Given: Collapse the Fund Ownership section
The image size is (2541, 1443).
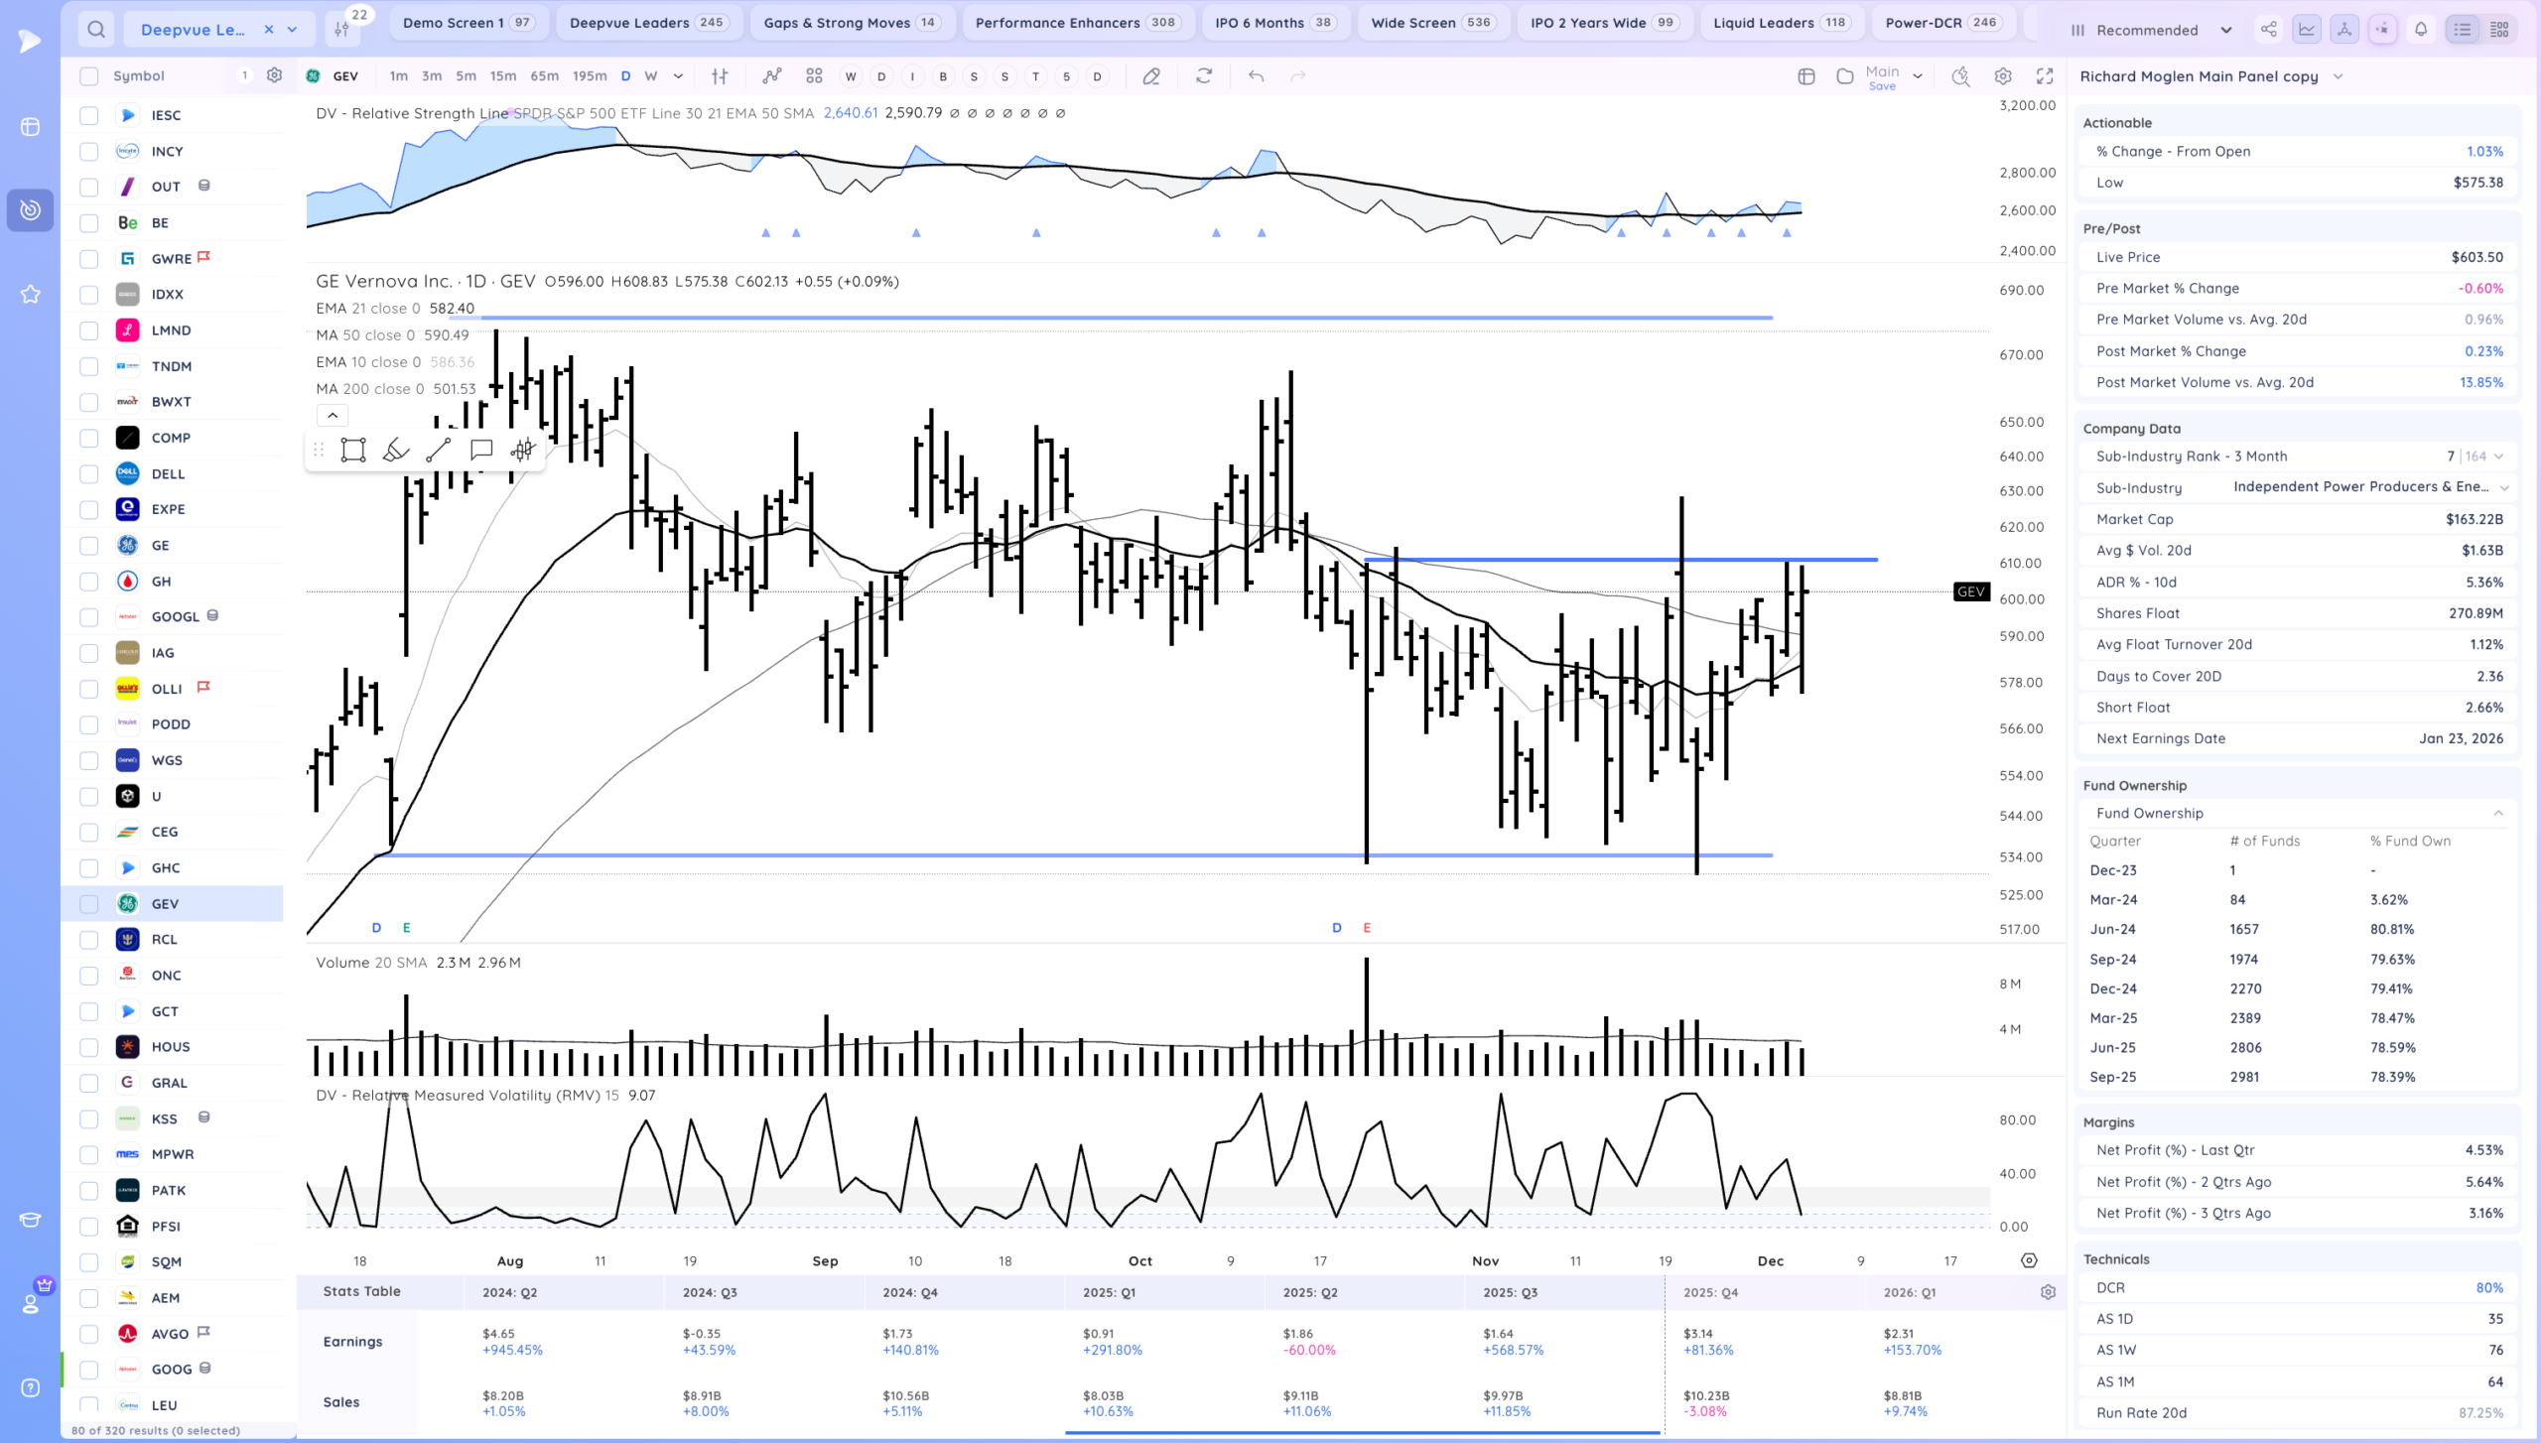Looking at the screenshot, I should tap(2498, 813).
